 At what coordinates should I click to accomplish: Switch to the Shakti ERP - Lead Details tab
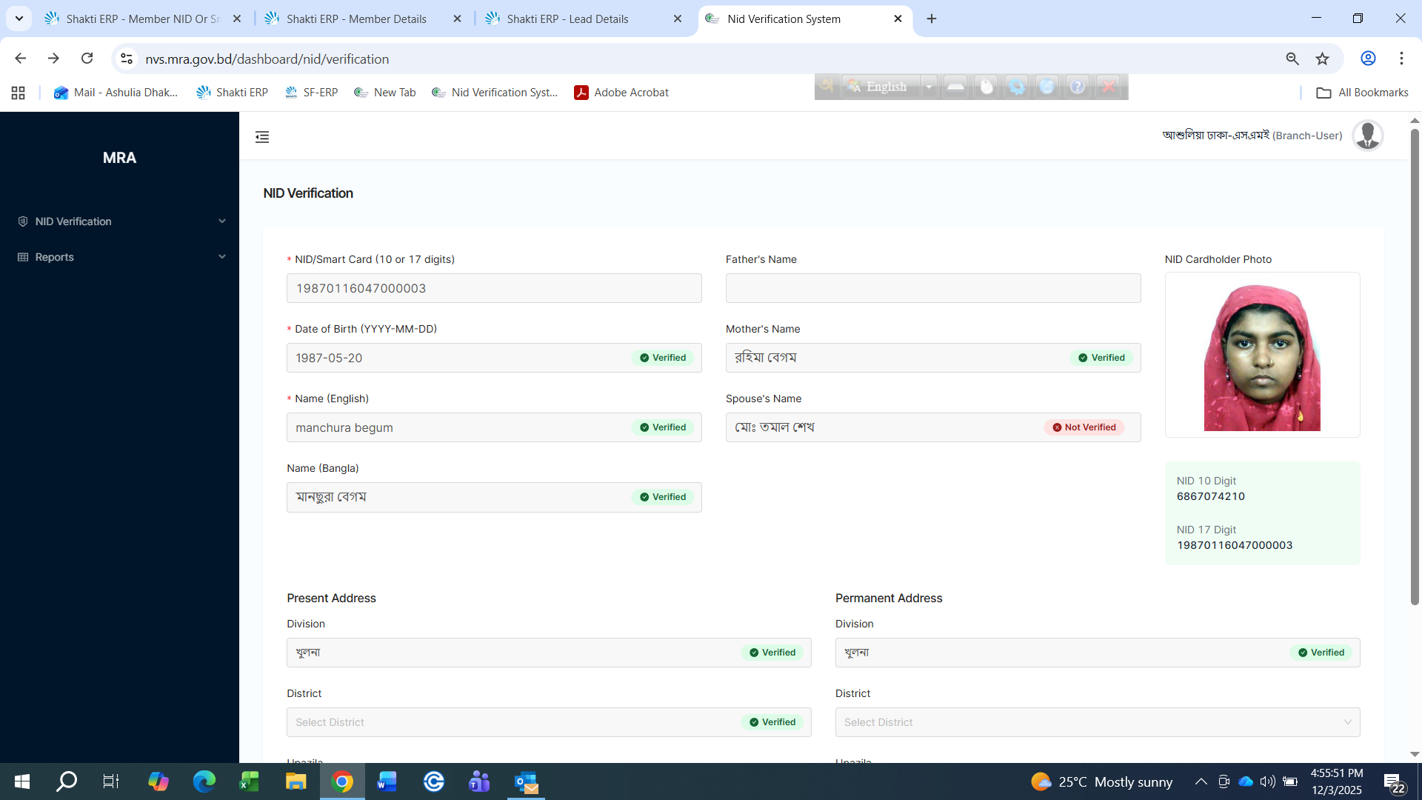567,19
